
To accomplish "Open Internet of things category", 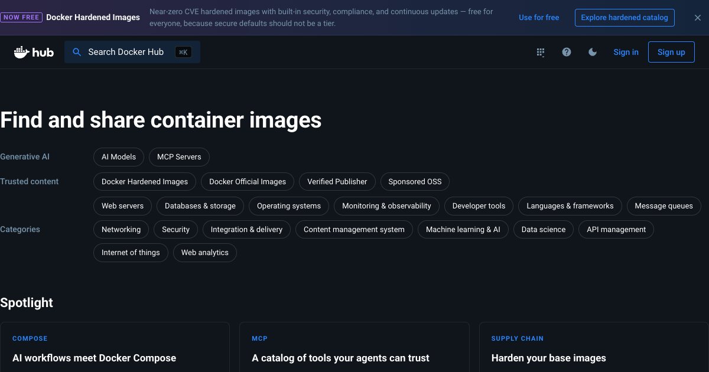I will click(131, 253).
